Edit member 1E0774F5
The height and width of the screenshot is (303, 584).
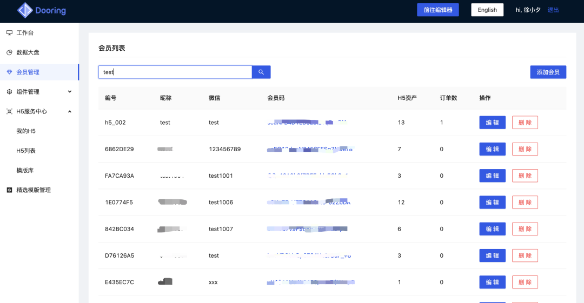[493, 202]
